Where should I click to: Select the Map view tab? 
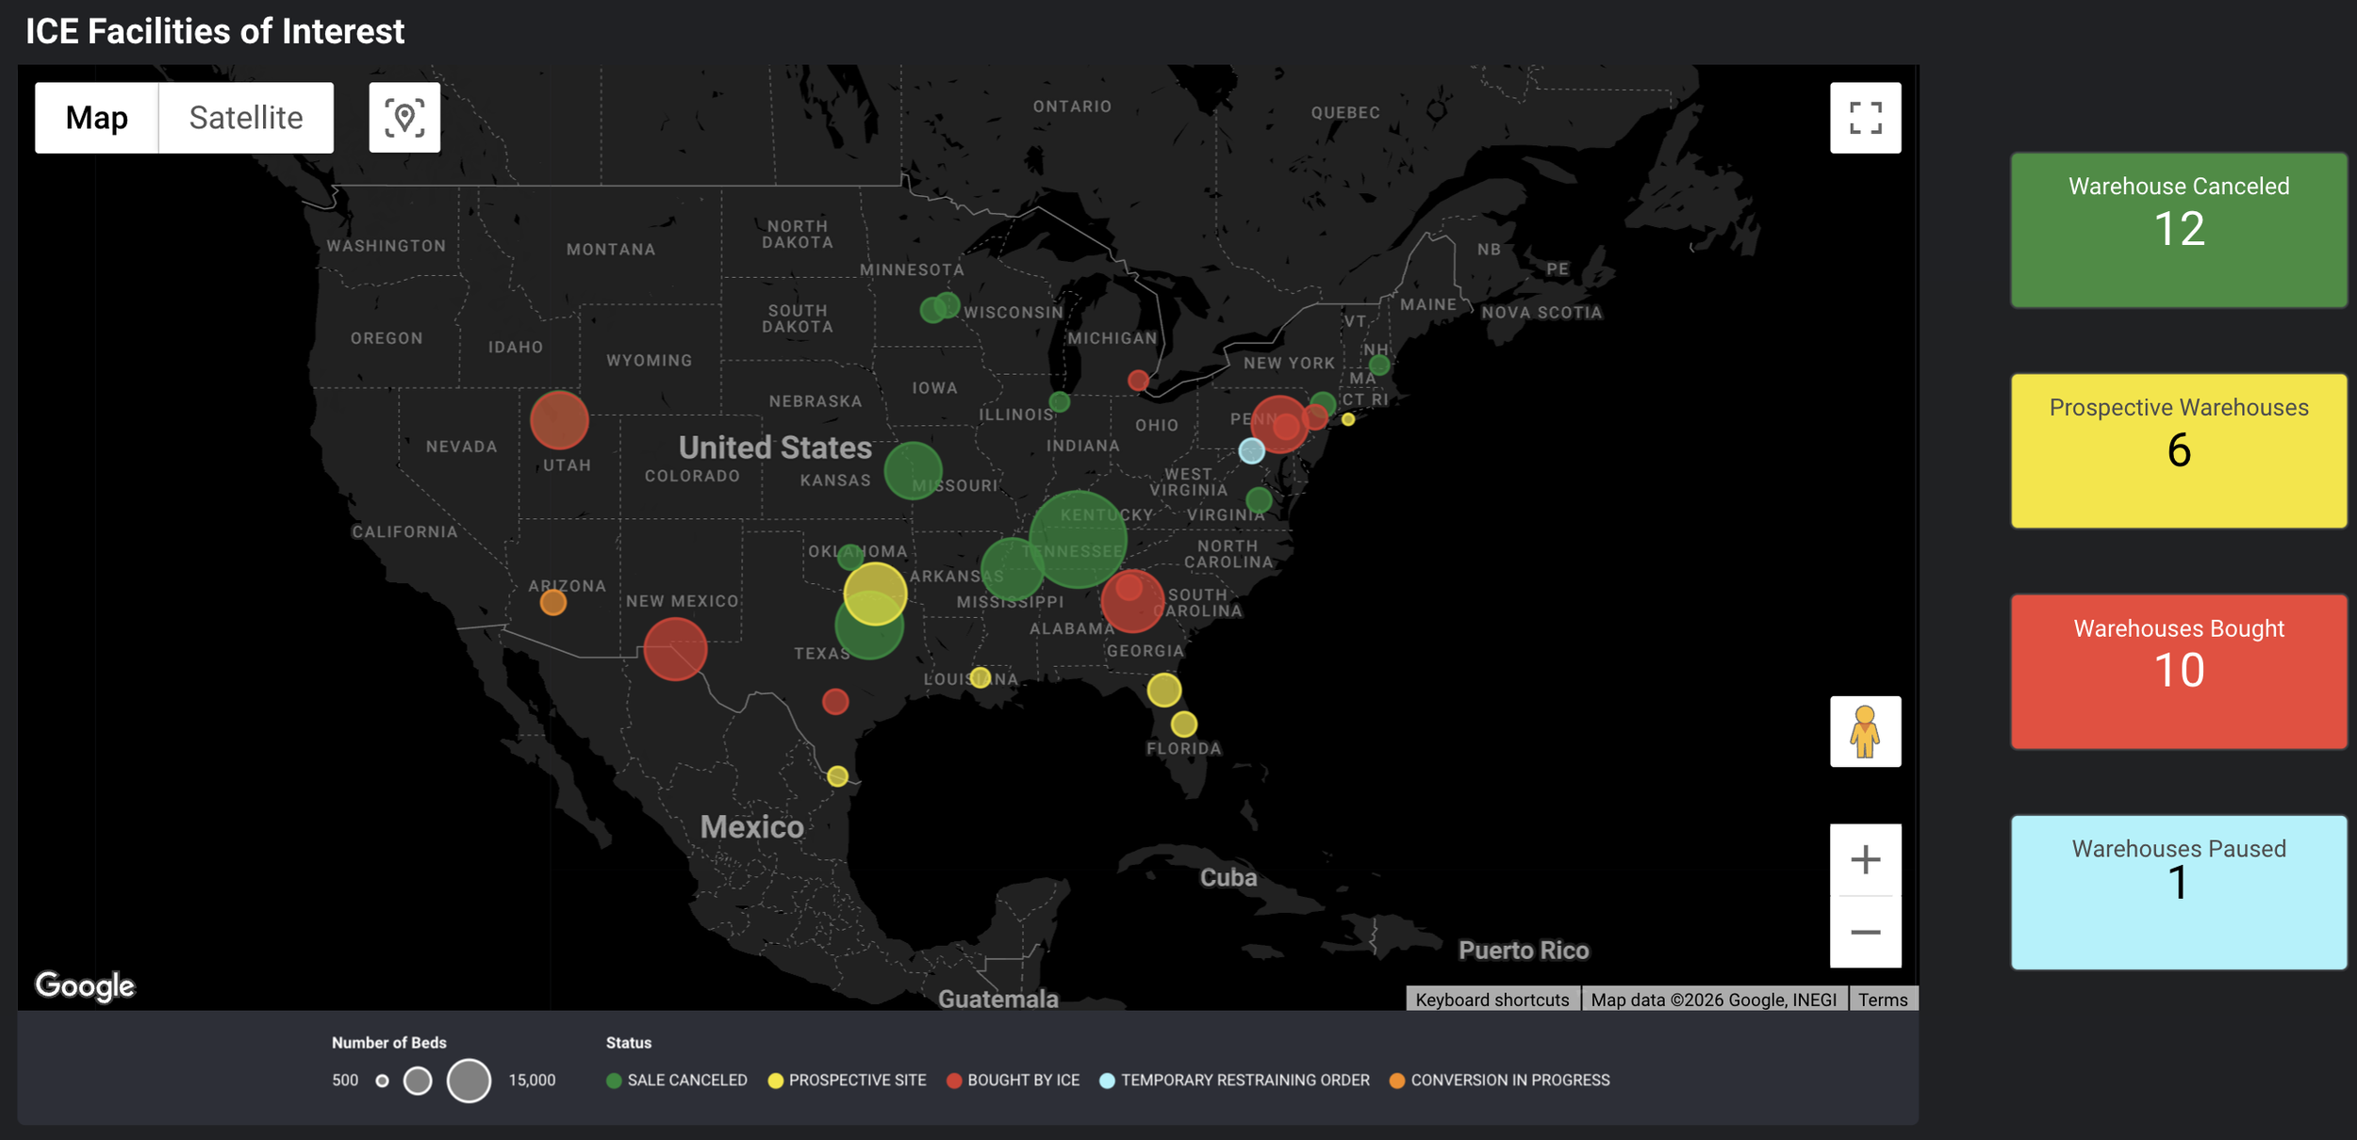pos(97,118)
